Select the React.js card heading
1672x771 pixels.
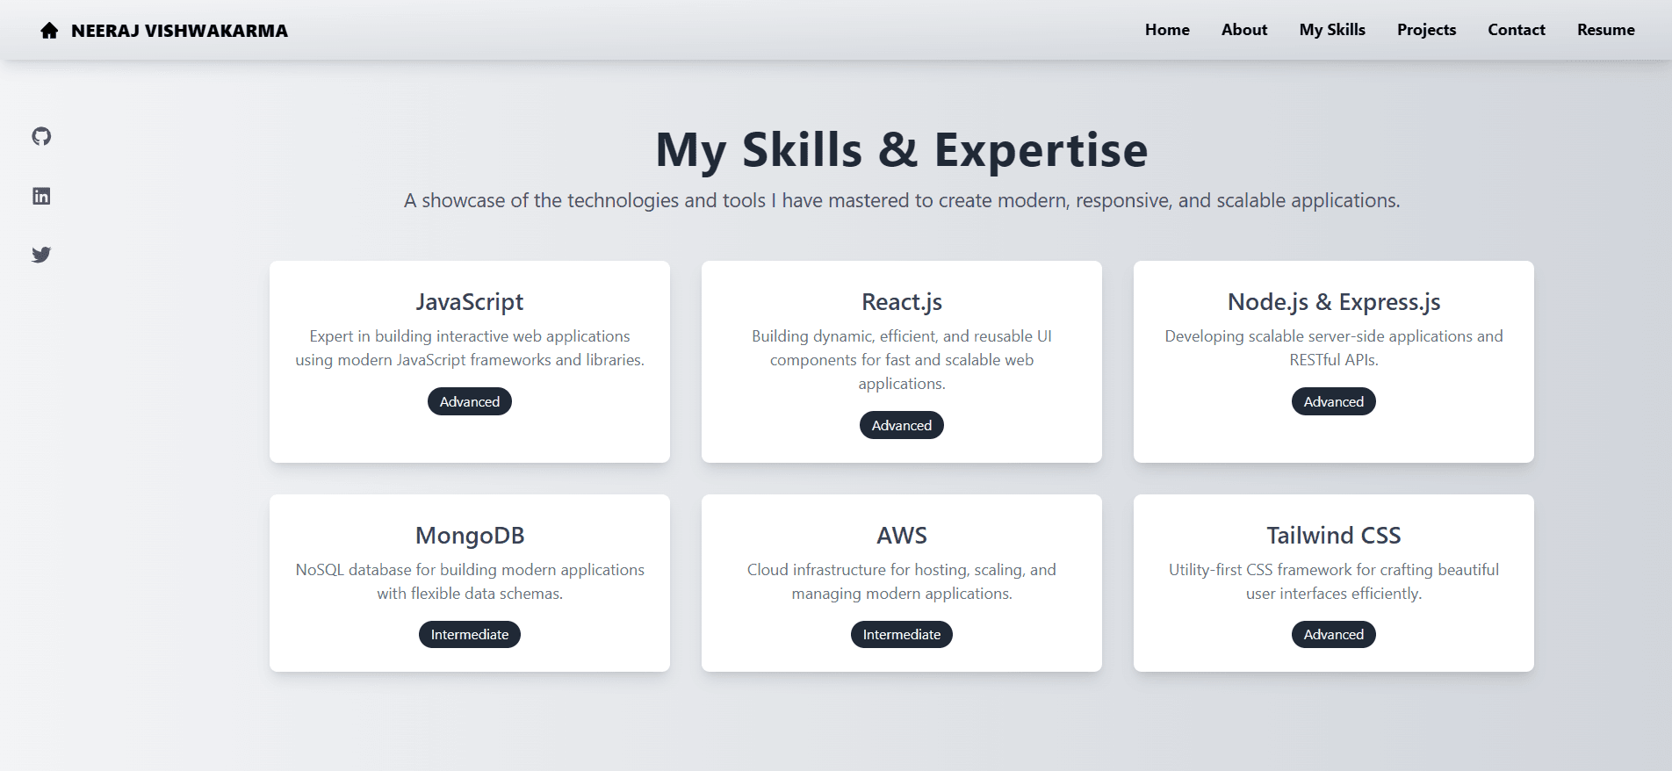(x=902, y=302)
